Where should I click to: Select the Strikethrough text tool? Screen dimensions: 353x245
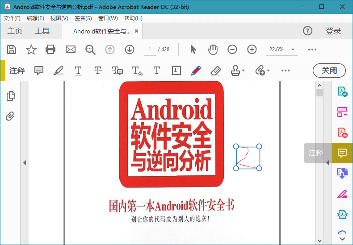[x=98, y=71]
